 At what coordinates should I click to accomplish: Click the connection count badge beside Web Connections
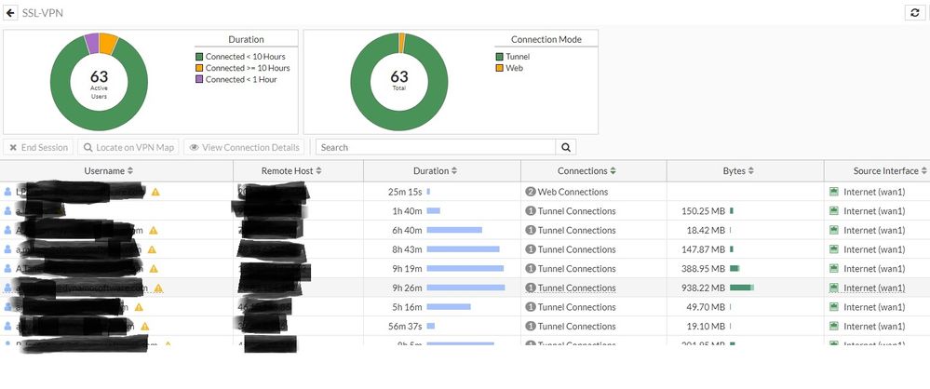(x=530, y=192)
